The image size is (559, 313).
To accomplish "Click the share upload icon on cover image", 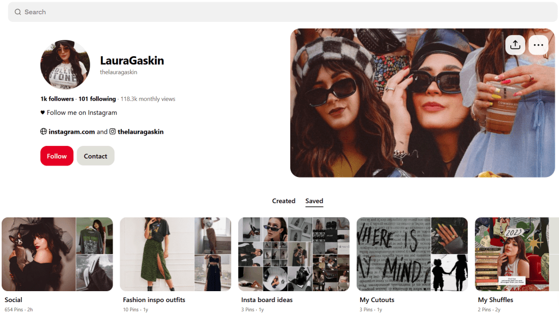I will click(x=515, y=45).
